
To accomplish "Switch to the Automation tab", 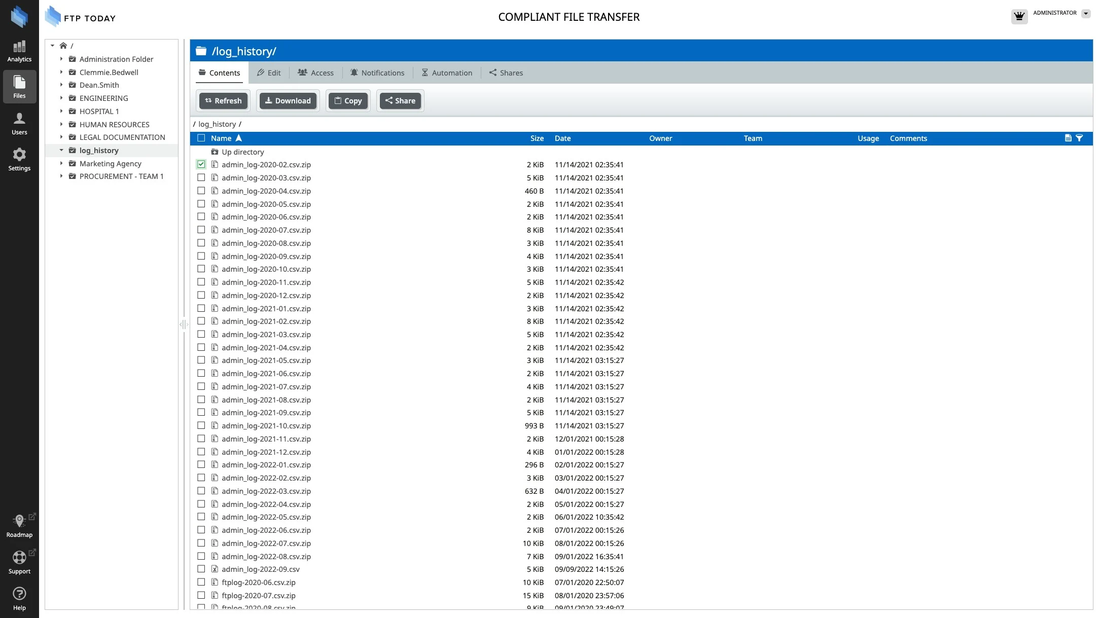I will click(447, 72).
